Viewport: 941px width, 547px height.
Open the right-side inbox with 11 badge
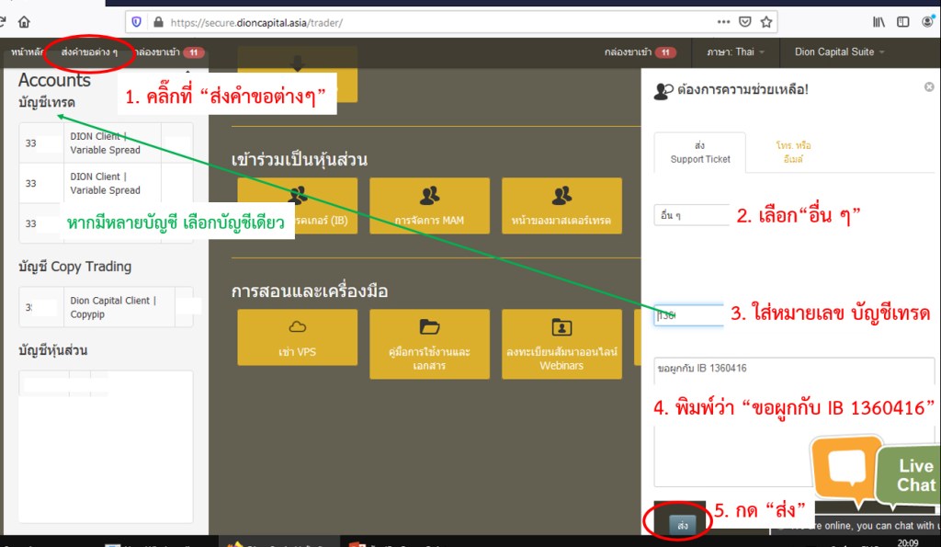(x=640, y=52)
